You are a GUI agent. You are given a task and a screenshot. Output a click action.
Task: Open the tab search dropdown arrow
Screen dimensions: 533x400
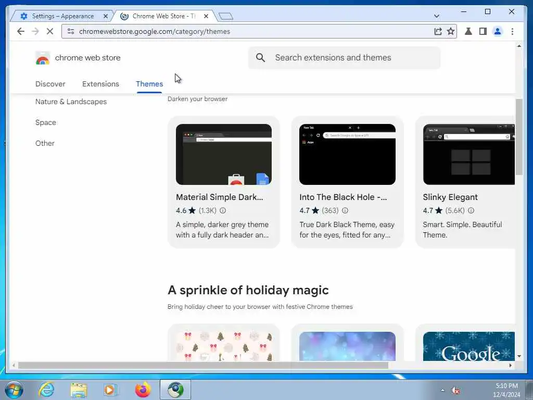point(437,16)
